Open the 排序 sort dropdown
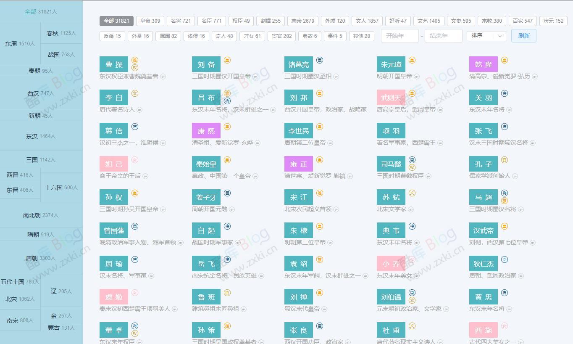573x344 pixels. click(x=486, y=36)
